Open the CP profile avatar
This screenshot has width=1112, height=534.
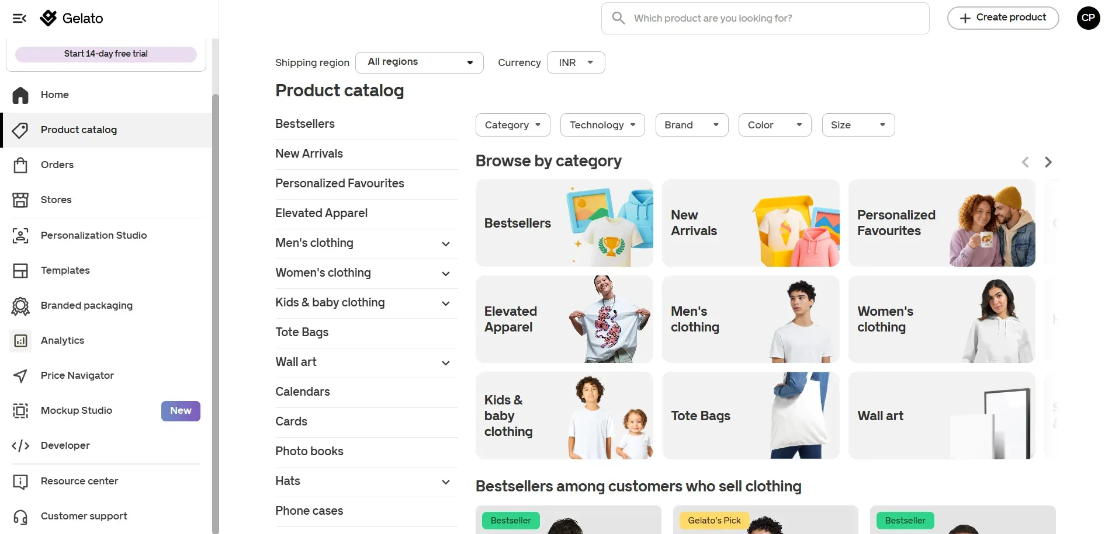pos(1088,18)
